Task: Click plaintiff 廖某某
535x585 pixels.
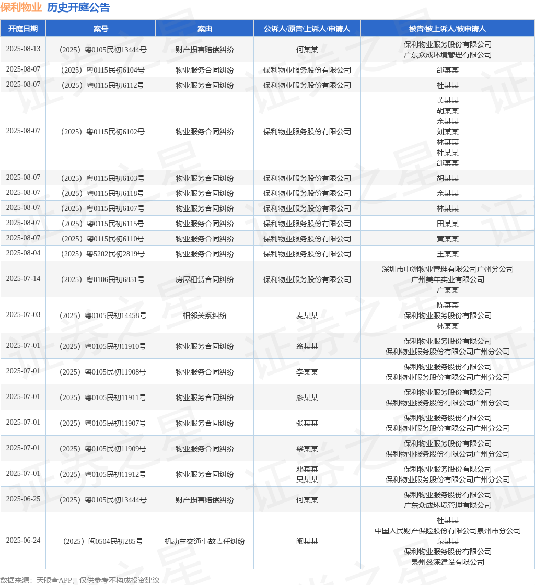Action: (x=307, y=397)
